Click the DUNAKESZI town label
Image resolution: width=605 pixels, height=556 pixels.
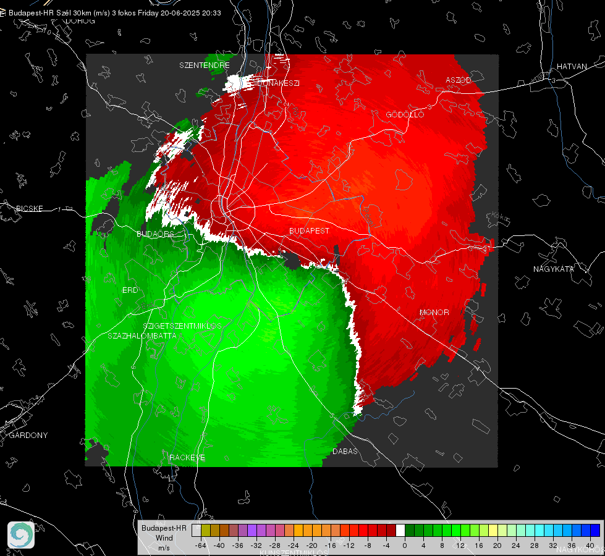point(278,83)
